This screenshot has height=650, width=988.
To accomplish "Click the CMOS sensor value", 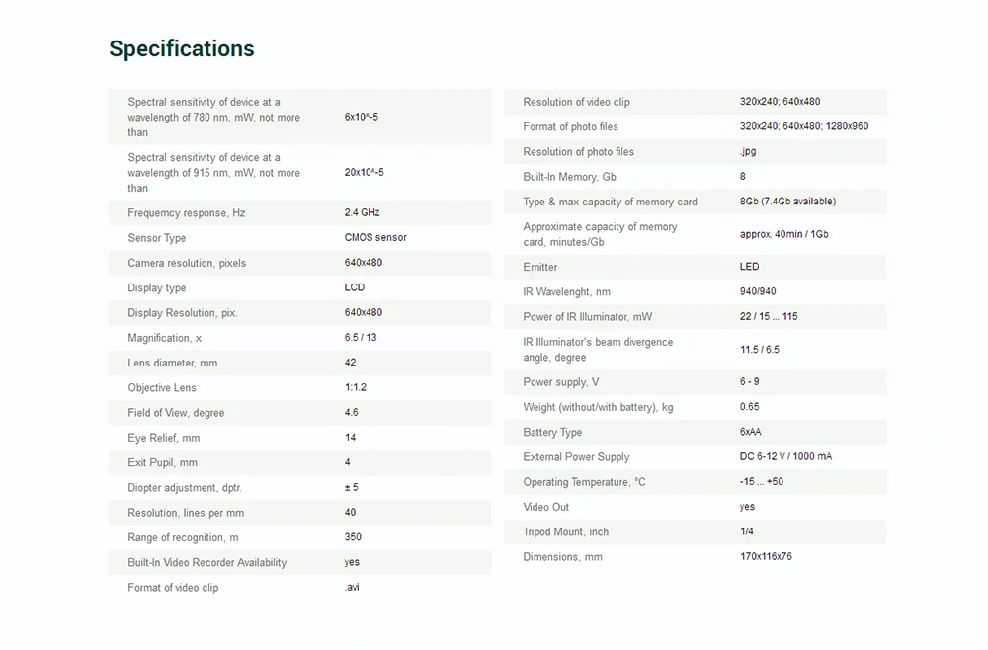I will (375, 237).
